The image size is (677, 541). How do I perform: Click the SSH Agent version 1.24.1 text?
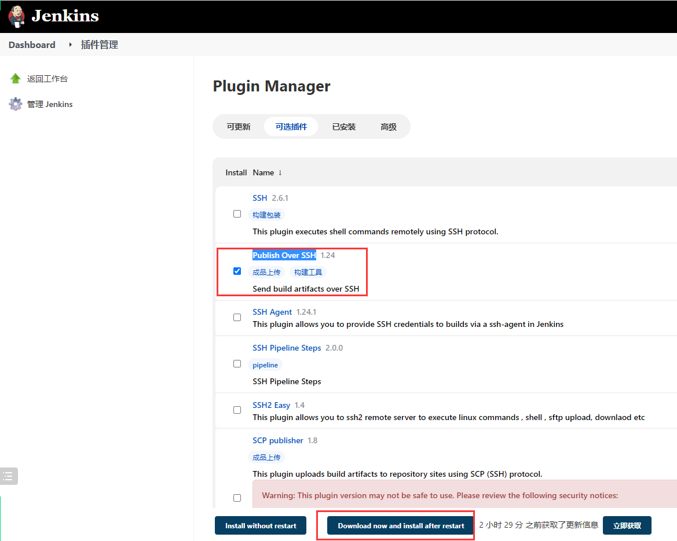tap(306, 312)
